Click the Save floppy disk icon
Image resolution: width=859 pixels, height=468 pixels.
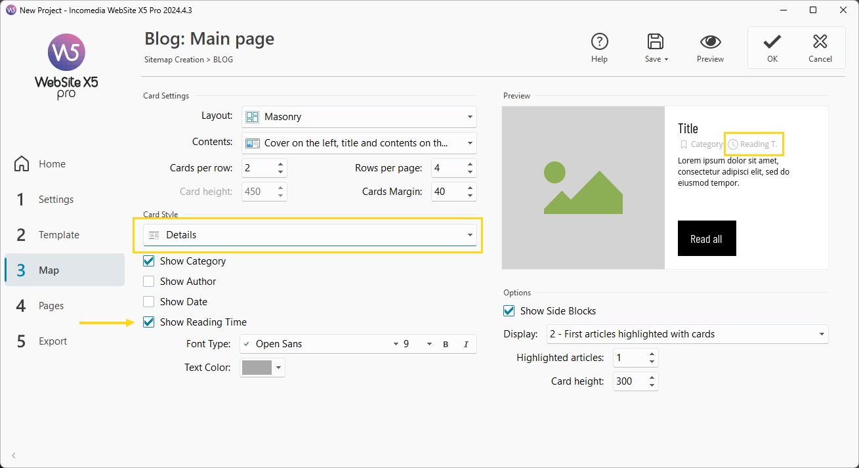click(x=655, y=42)
